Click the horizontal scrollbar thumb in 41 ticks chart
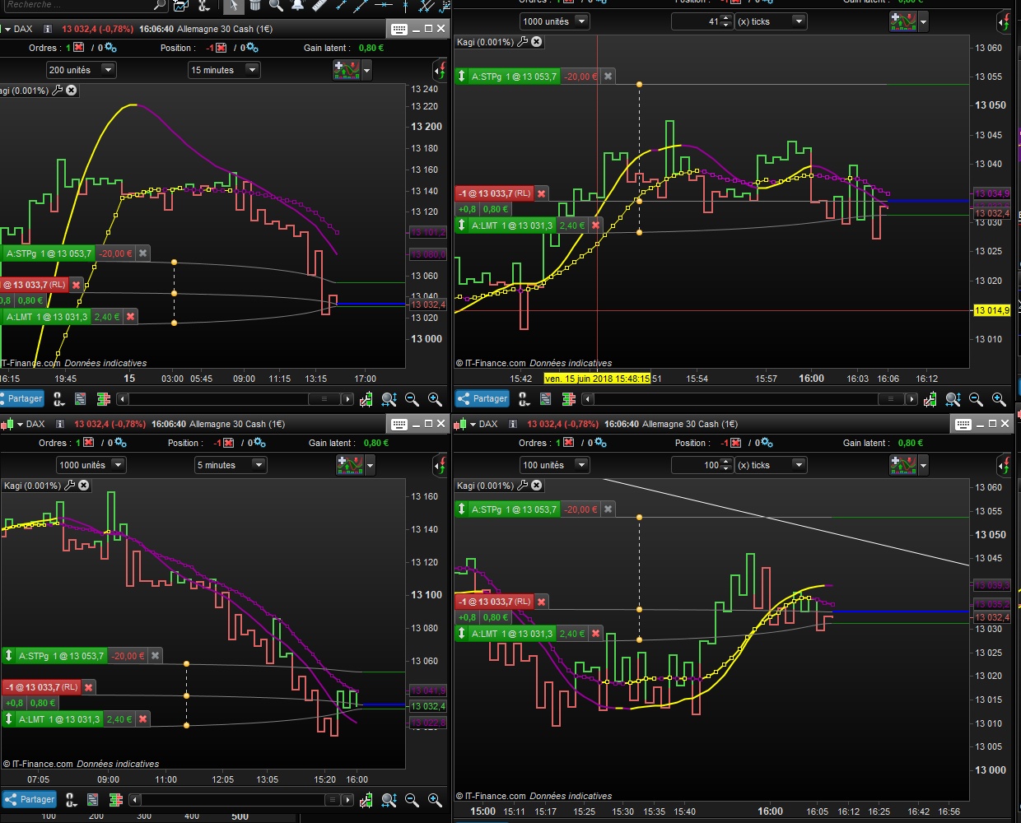 889,399
